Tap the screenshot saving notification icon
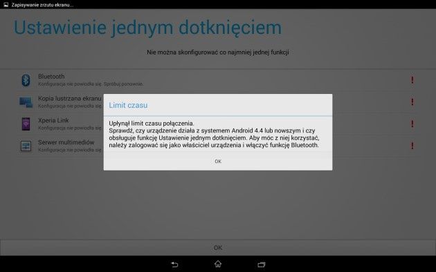Image resolution: width=436 pixels, height=272 pixels. click(x=6, y=5)
